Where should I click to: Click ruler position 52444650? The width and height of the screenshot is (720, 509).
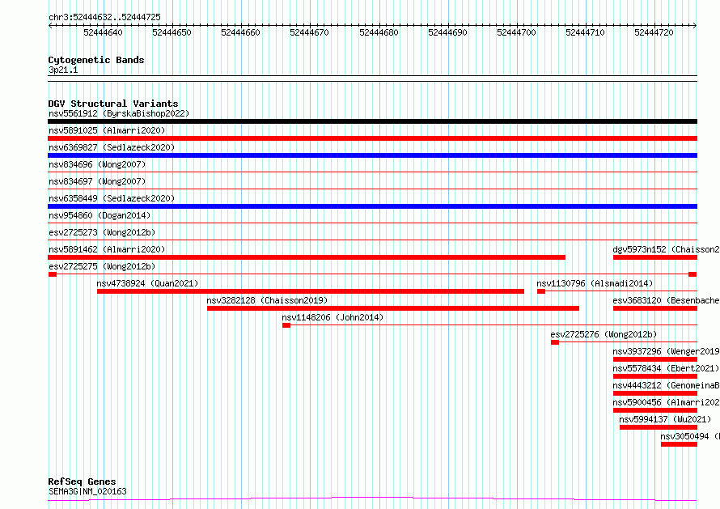(x=172, y=32)
